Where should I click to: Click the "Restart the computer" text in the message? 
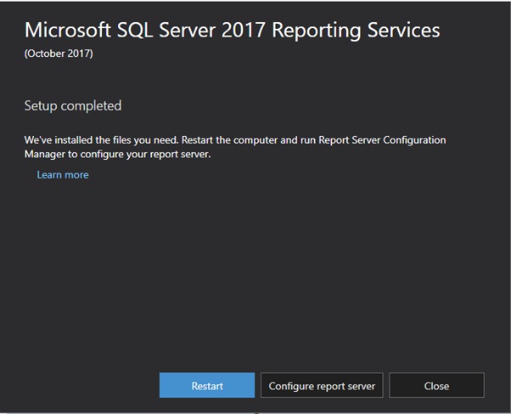tap(229, 139)
